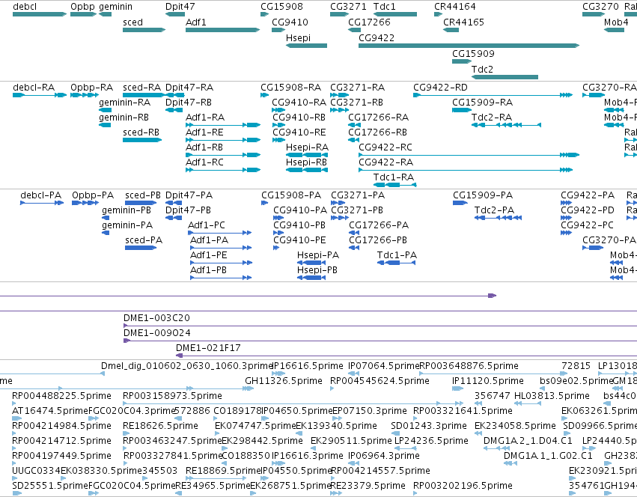Click the CG3270 gene label

click(x=600, y=7)
